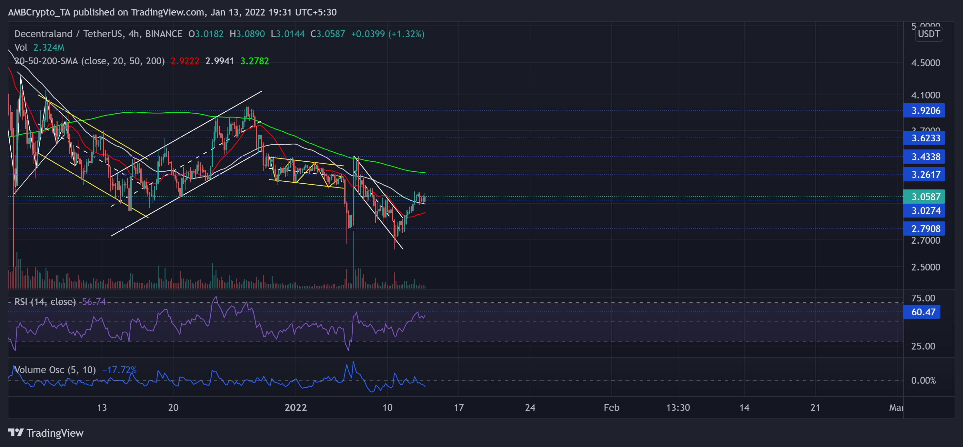Select the BINANCE exchange label in legend
The image size is (963, 447).
coord(163,33)
